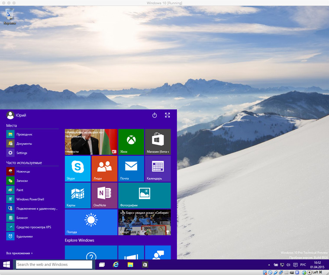Open the OneNote tile
Image resolution: width=329 pixels, height=275 pixels.
(x=104, y=195)
